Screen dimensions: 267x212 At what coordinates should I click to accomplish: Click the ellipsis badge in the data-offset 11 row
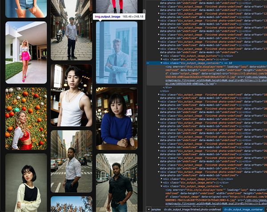(x=240, y=10)
